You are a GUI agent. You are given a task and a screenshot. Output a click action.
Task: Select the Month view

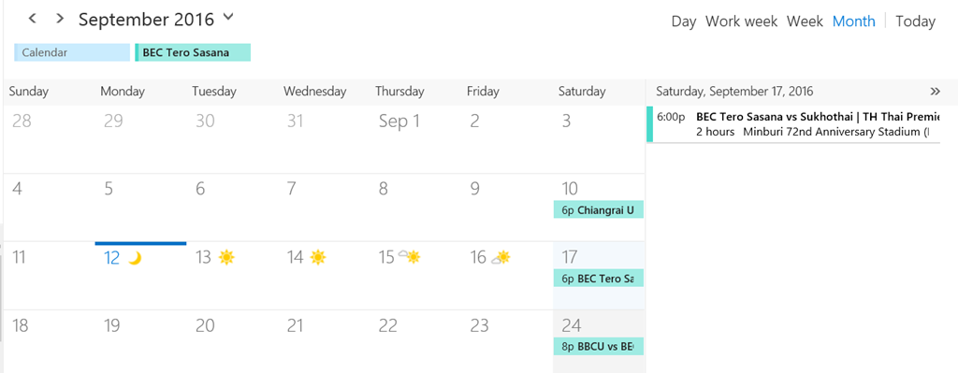tap(853, 22)
